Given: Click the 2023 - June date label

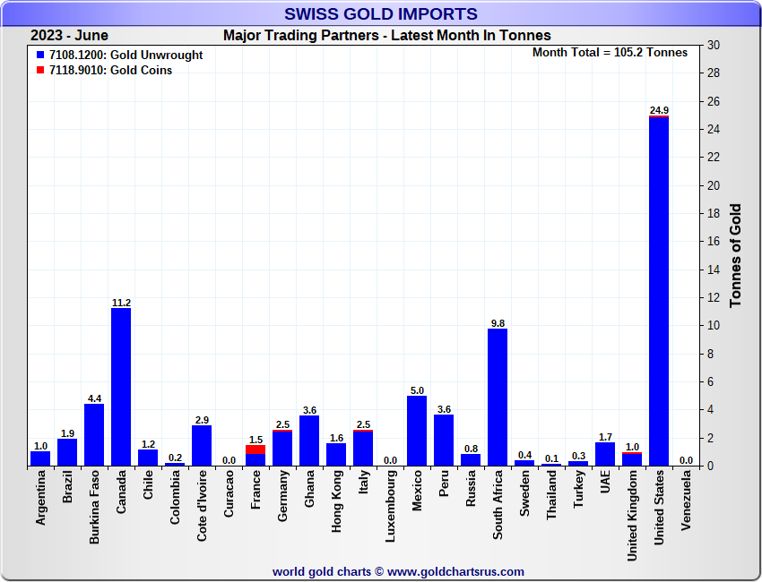Looking at the screenshot, I should tap(69, 36).
